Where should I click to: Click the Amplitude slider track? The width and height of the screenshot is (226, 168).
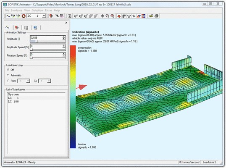point(48,41)
